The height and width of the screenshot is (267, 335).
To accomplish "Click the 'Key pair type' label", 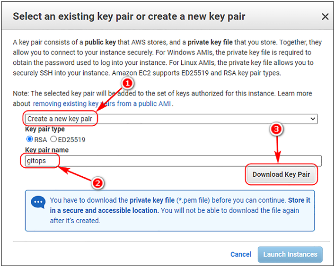I will 45,129.
